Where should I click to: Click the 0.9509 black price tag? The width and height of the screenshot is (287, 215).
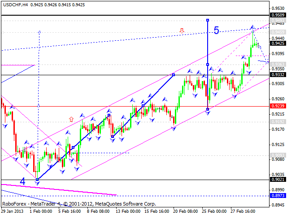[278, 15]
